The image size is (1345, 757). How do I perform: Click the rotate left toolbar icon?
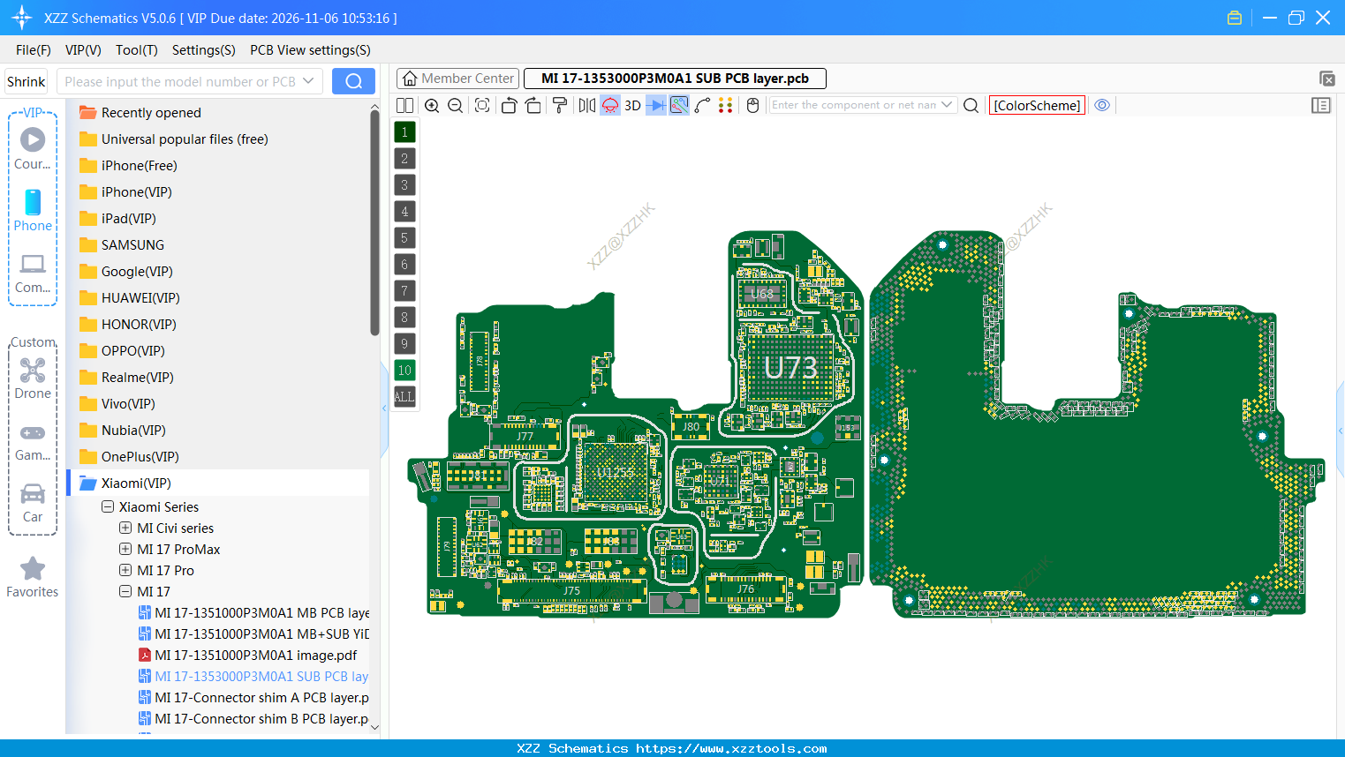tap(509, 105)
